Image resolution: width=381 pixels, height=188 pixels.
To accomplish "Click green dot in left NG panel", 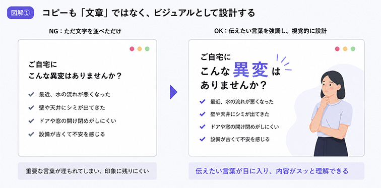I will [x=147, y=49].
